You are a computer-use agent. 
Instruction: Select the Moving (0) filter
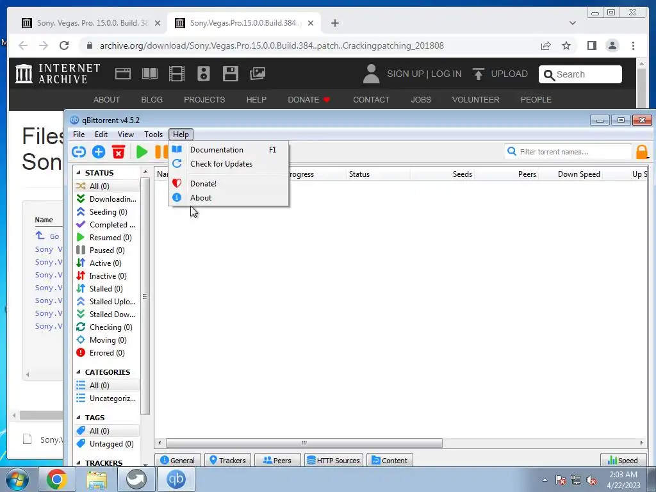pos(107,340)
